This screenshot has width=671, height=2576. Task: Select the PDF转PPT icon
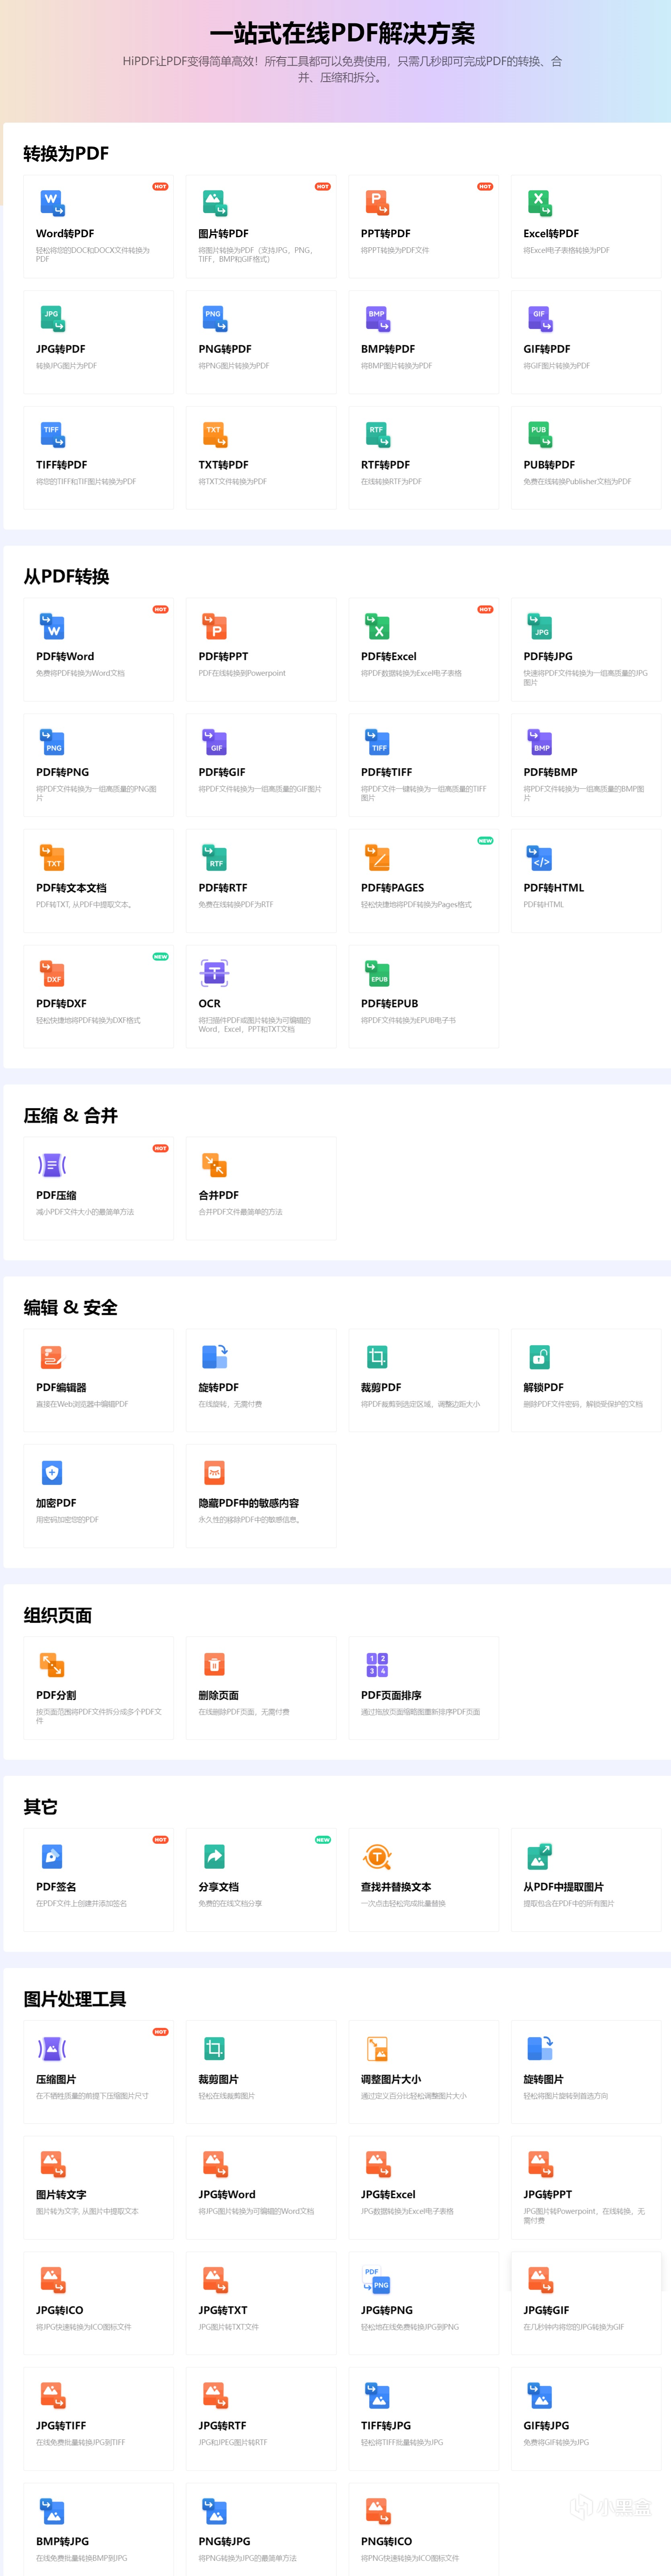[x=214, y=626]
